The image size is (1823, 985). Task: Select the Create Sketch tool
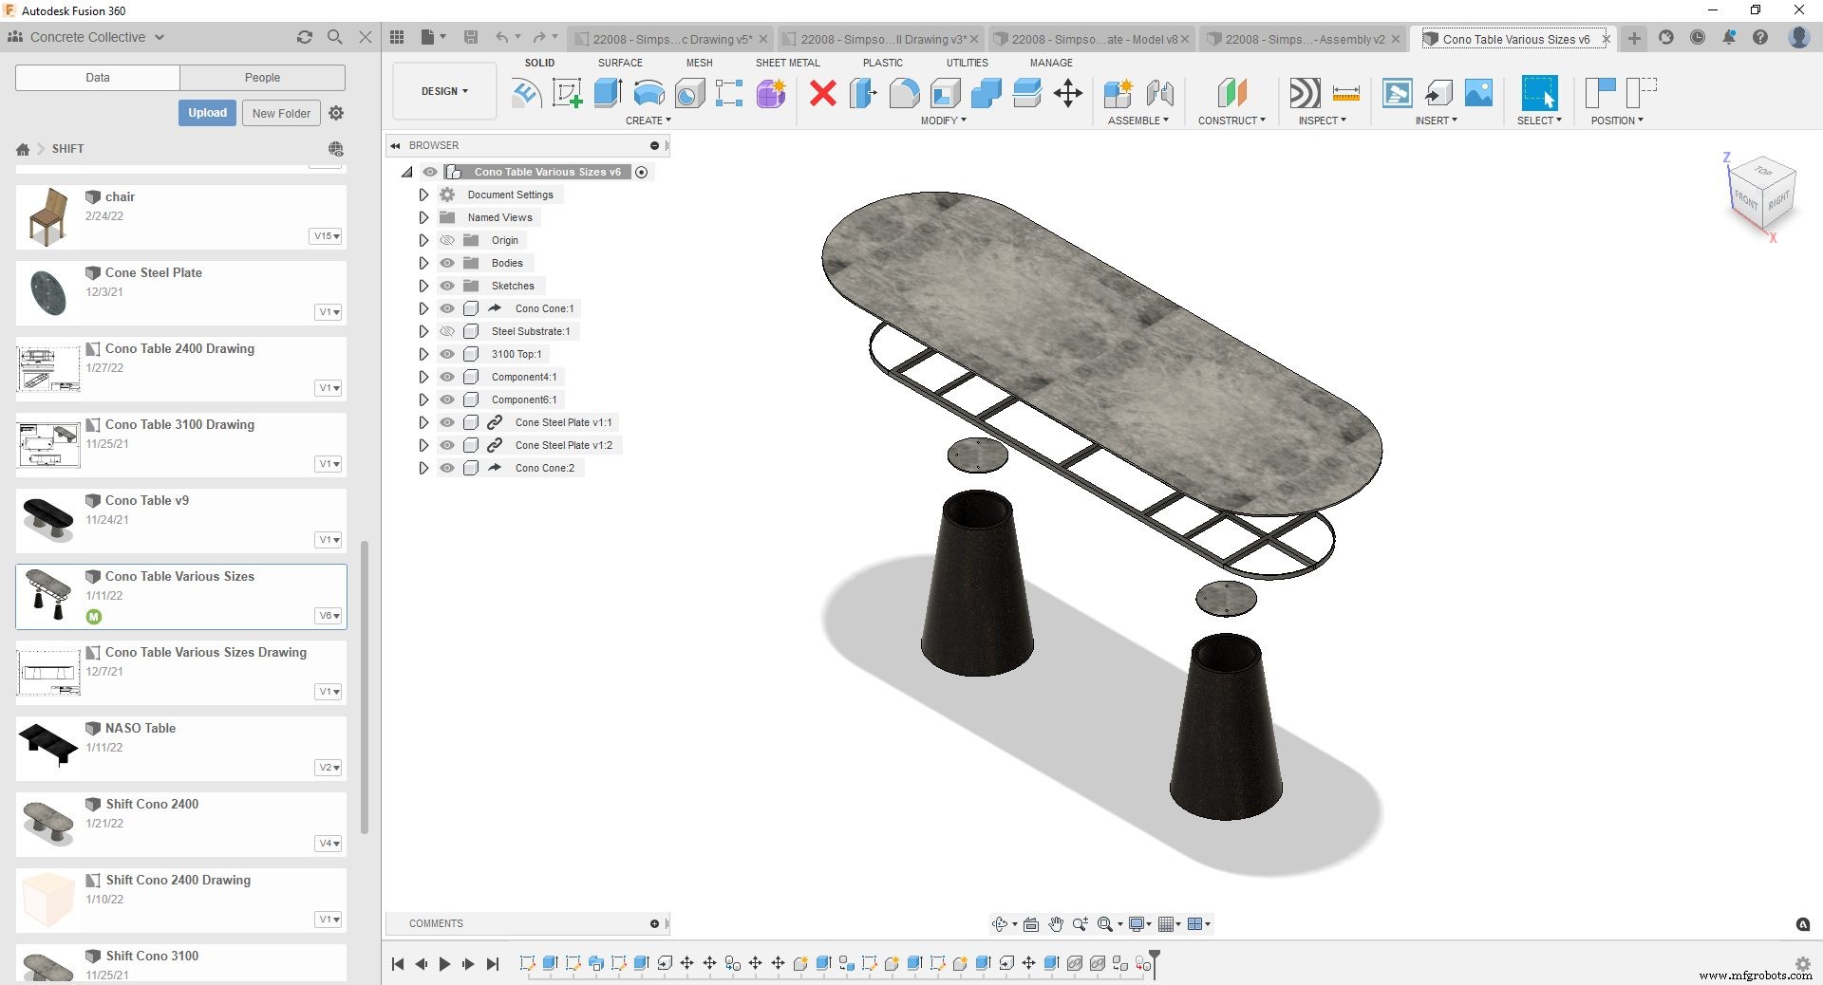click(567, 94)
